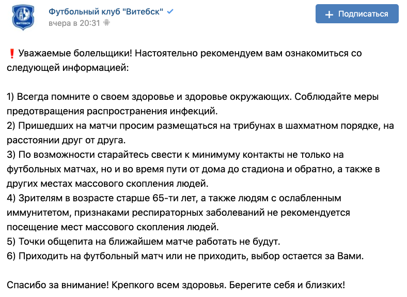Click the Android device icon beside timestamp

coord(107,23)
